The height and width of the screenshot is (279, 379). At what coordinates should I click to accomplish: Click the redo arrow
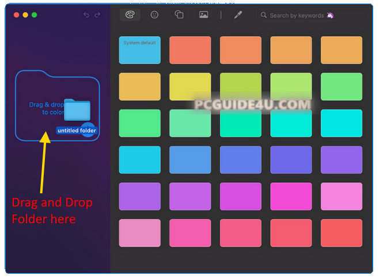pos(97,15)
